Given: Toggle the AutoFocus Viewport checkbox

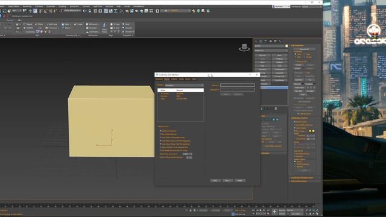Looking at the screenshot, I should coord(160,131).
